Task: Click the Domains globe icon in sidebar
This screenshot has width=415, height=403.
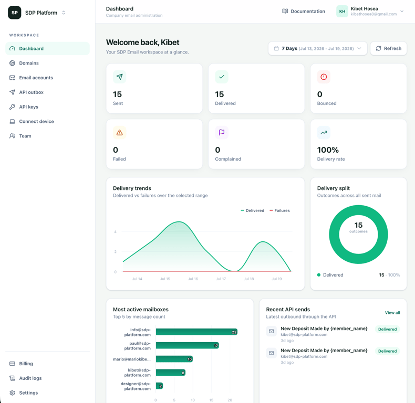Action: point(12,63)
